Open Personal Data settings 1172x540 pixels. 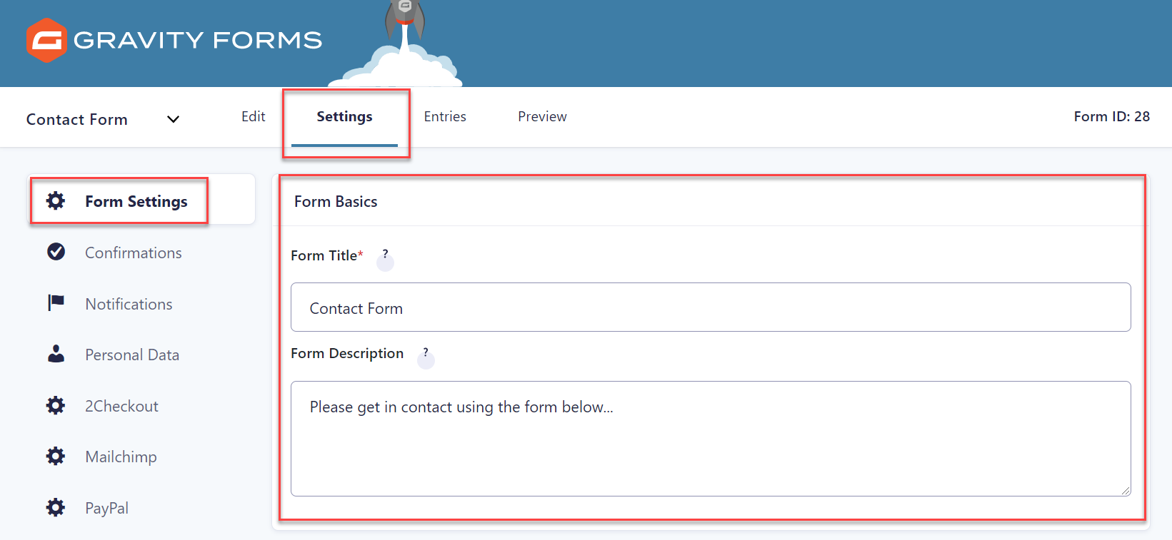(x=132, y=355)
